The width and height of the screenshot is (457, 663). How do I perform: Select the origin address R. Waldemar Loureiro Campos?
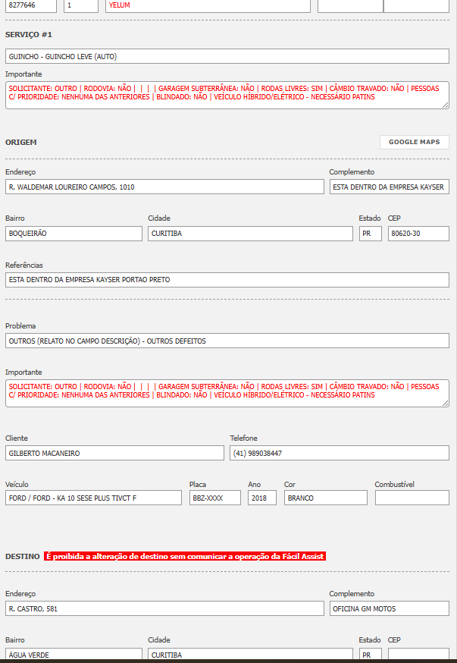[164, 187]
